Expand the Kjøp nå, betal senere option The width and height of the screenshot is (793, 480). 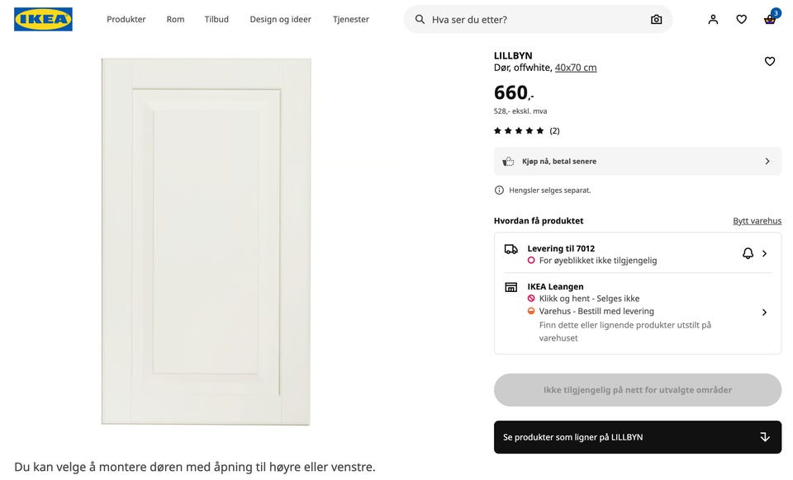coord(637,162)
